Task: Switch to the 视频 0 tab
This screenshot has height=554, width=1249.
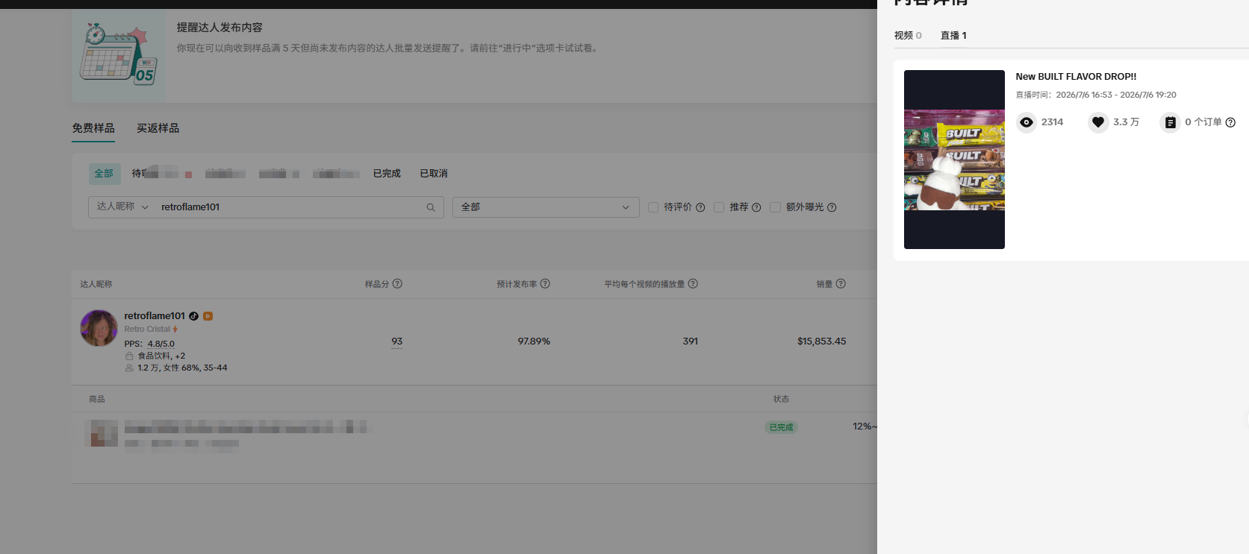Action: point(908,36)
